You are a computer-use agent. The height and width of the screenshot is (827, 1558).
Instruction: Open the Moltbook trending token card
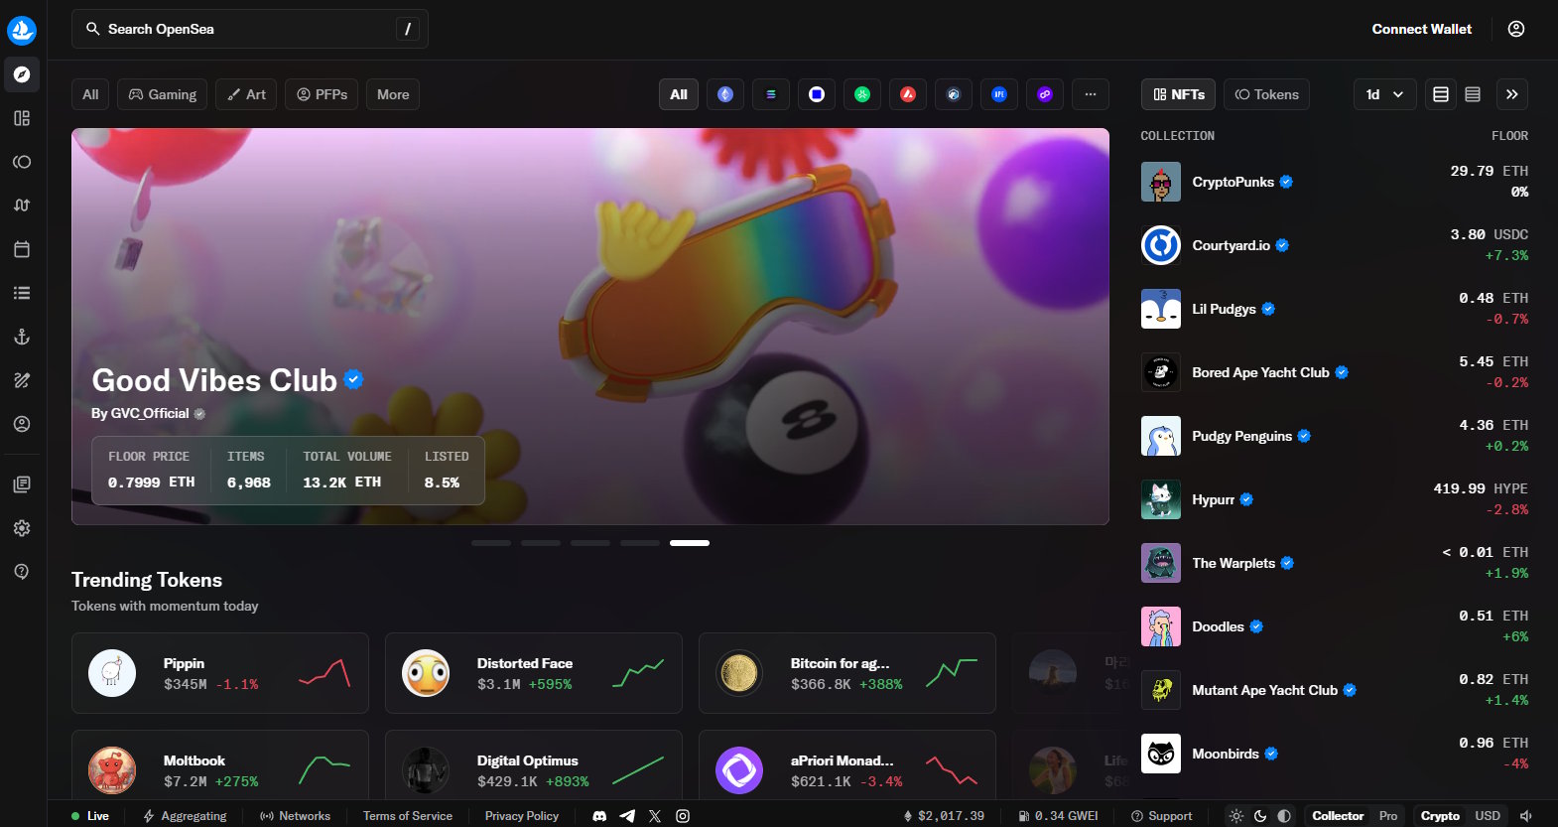pyautogui.click(x=220, y=765)
